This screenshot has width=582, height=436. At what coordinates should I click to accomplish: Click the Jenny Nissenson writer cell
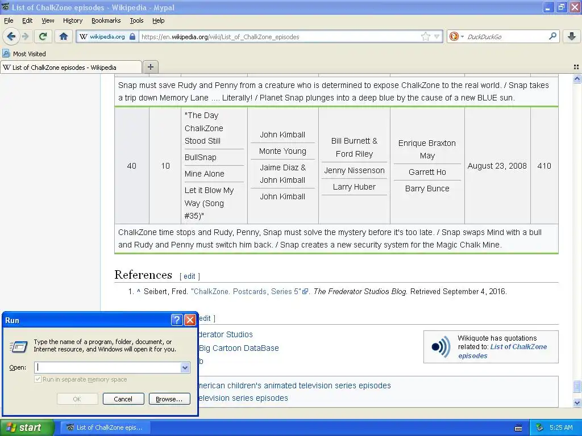coord(354,170)
